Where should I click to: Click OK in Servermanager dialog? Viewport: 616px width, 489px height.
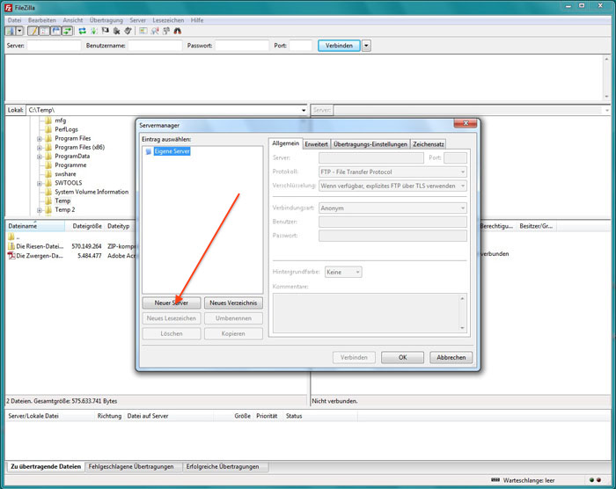click(x=403, y=357)
